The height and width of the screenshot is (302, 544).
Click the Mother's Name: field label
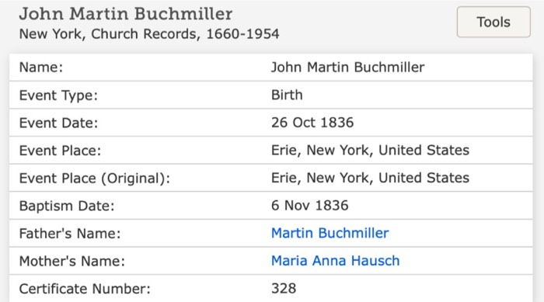71,261
